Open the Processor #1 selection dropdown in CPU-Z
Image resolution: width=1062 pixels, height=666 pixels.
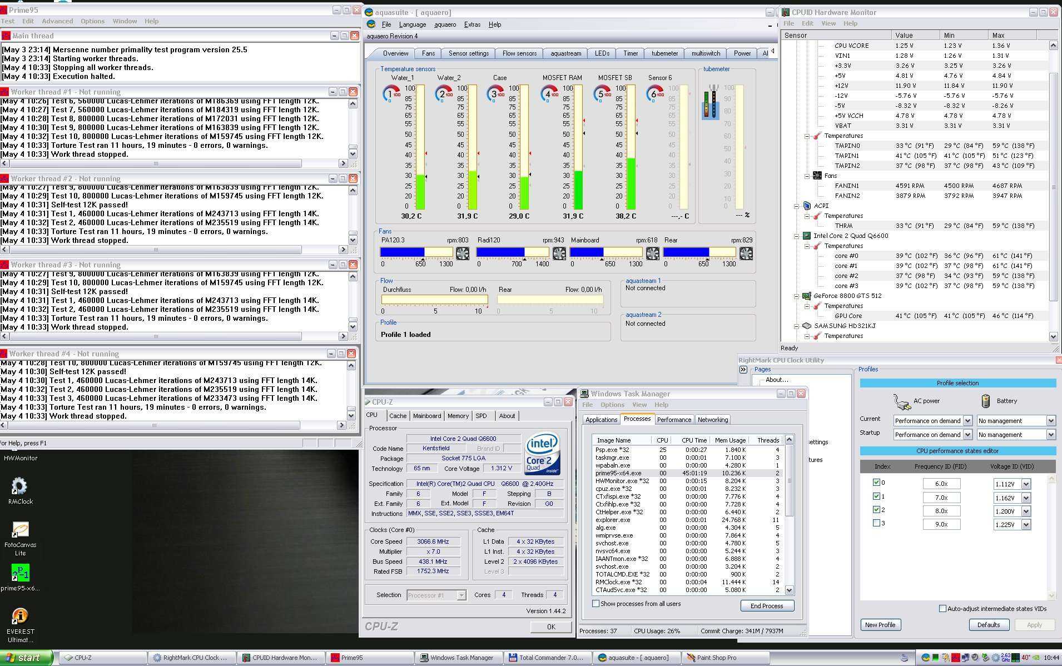click(461, 595)
